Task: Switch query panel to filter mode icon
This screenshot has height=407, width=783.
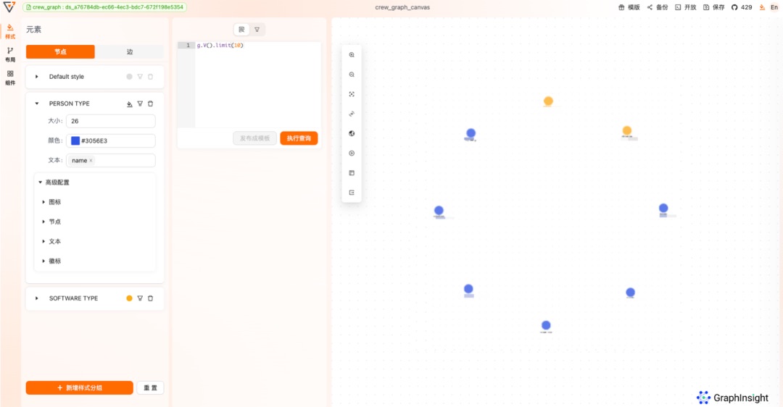Action: [257, 30]
